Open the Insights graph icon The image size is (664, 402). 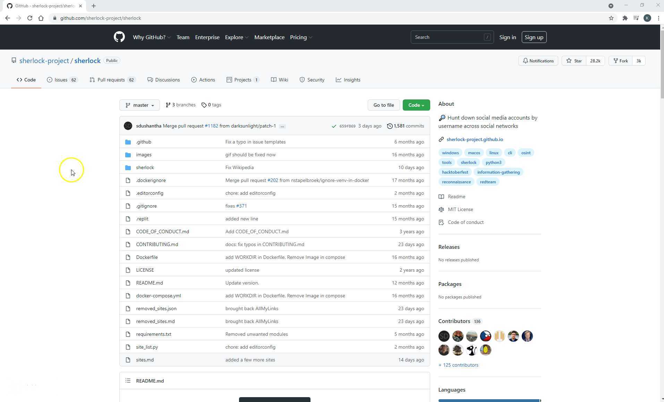(338, 80)
